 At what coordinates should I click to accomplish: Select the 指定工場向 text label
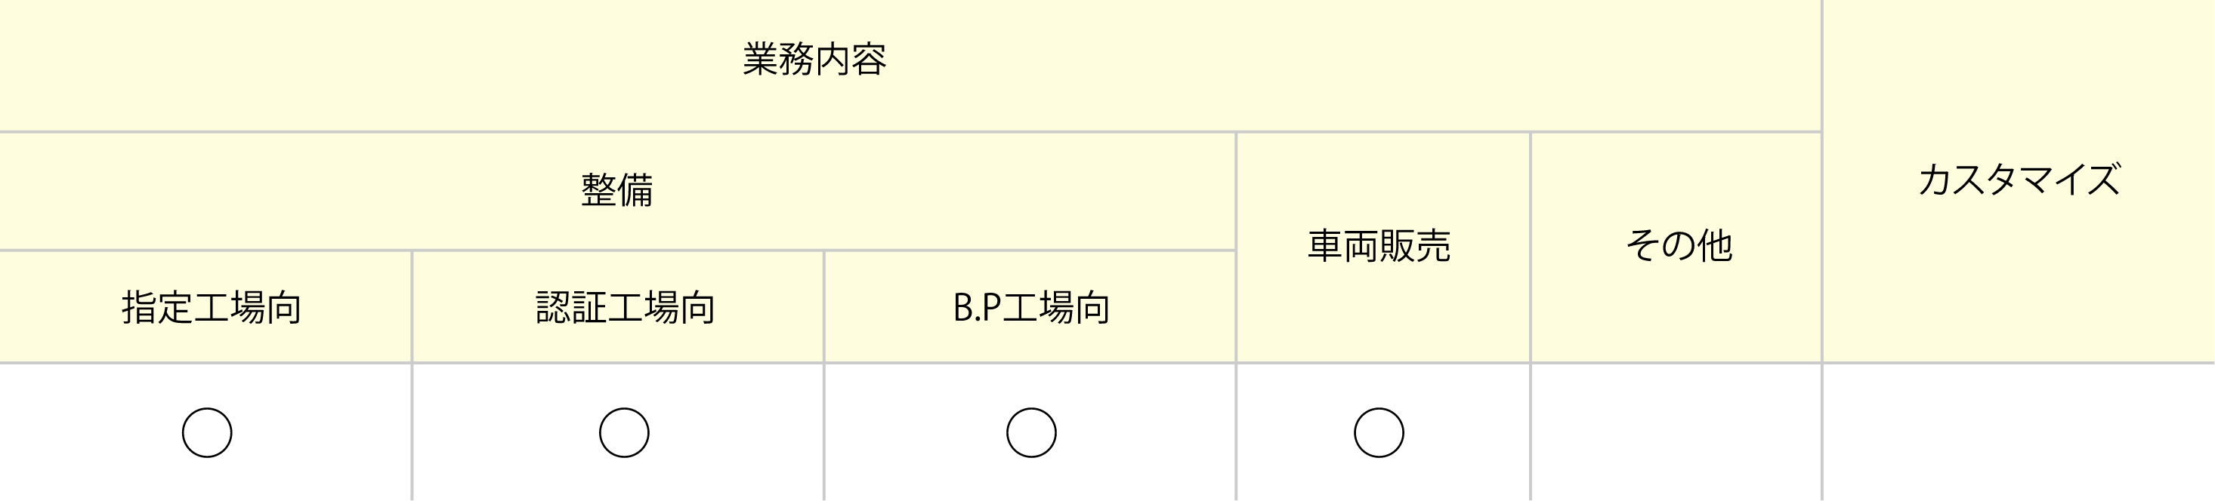(212, 308)
